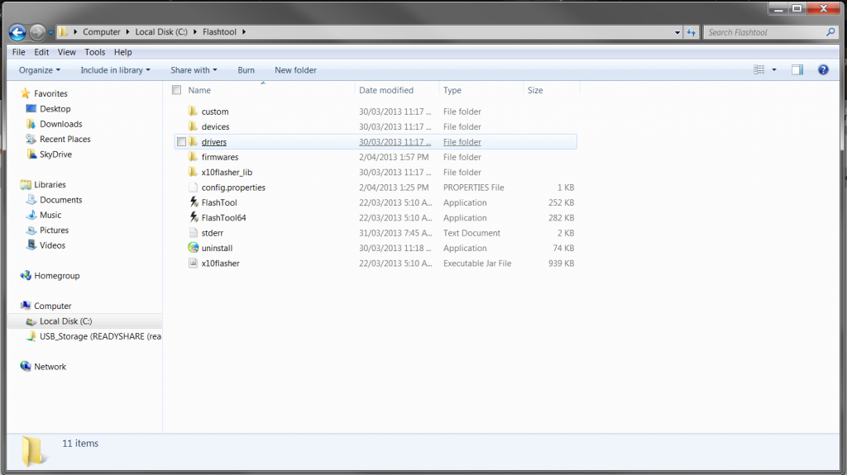
Task: Click Local Disk (C:) breadcrumb
Action: (x=161, y=32)
